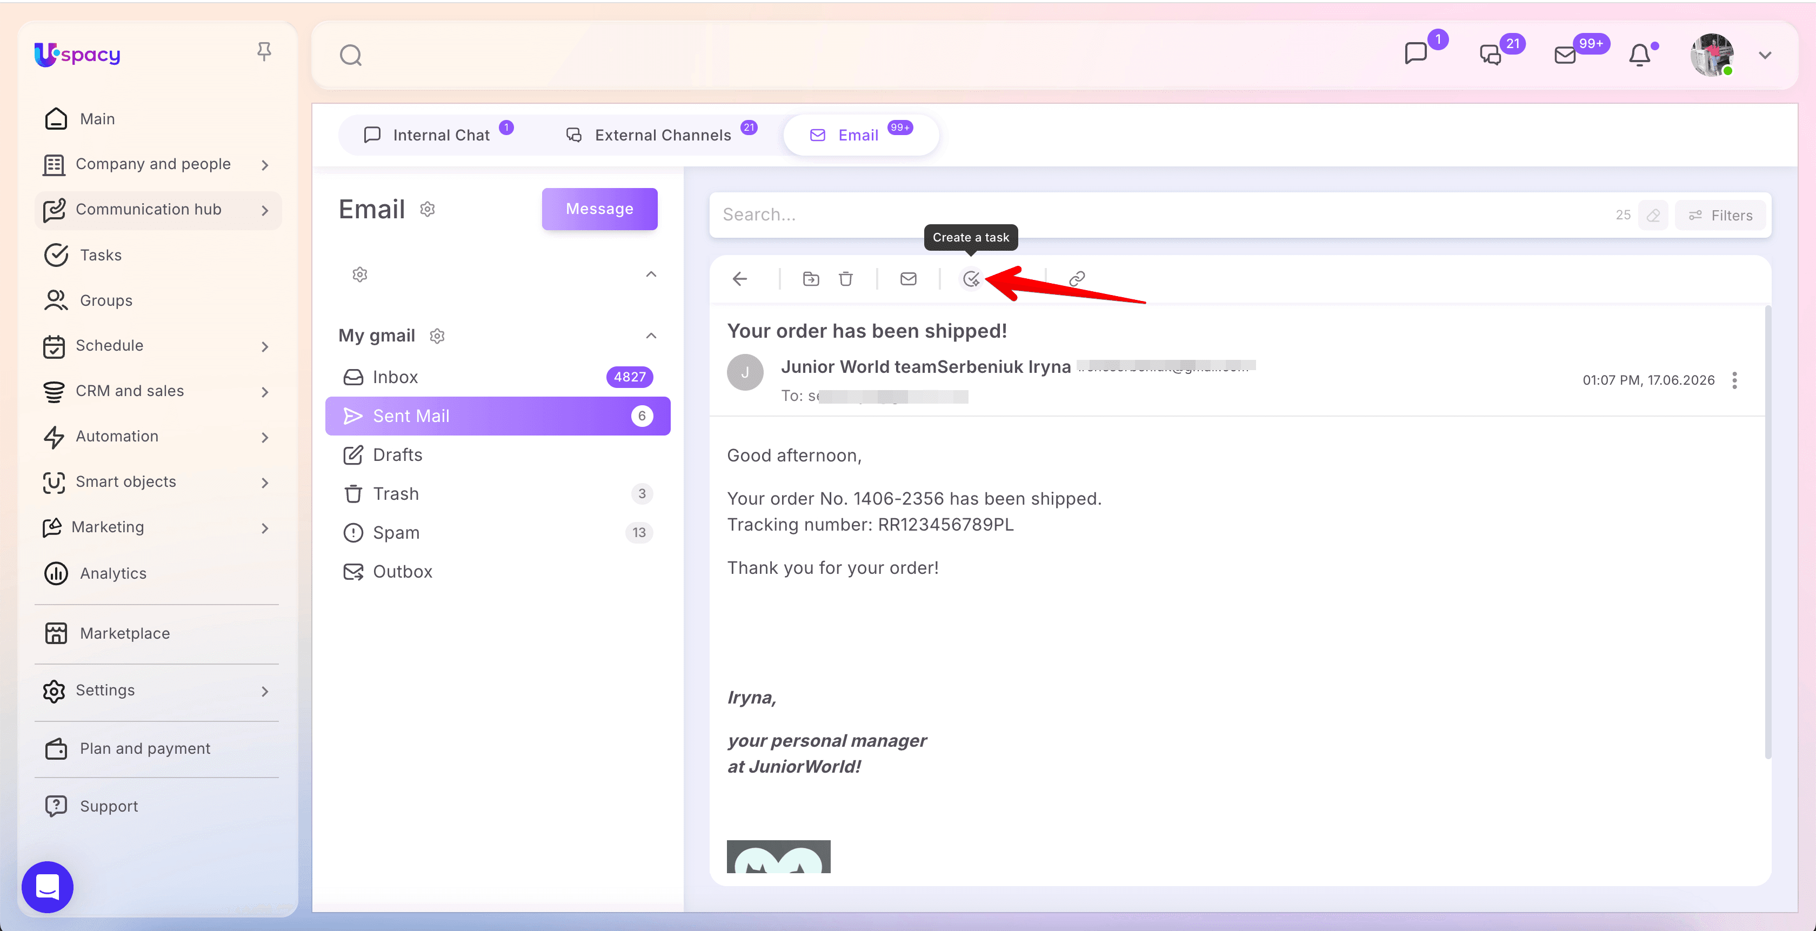Expand Schedule submenu
This screenshot has height=931, width=1816.
pos(265,346)
